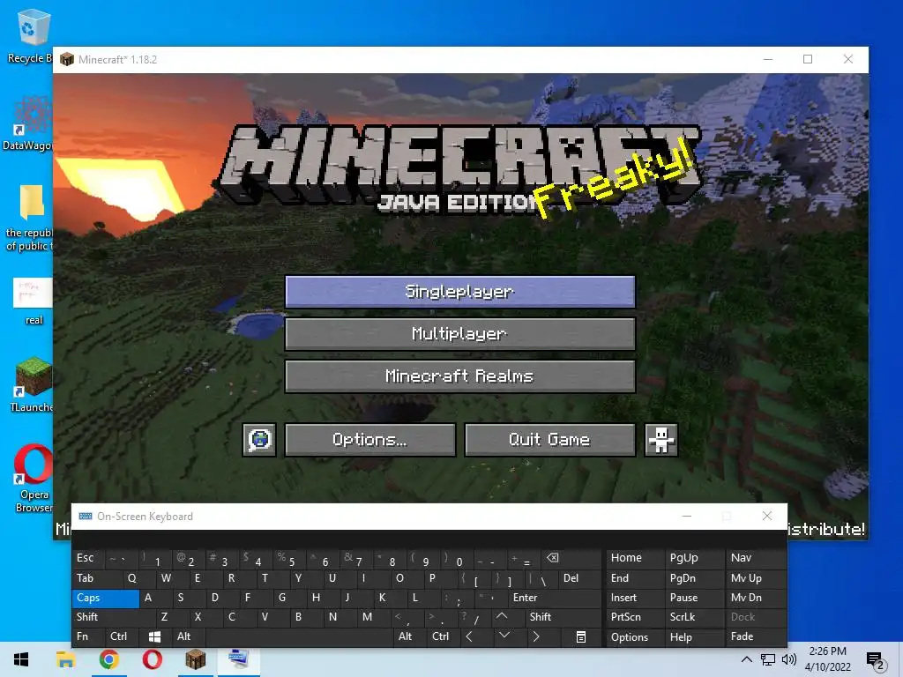The image size is (903, 677).
Task: Click the Quit Game button
Action: click(x=550, y=441)
